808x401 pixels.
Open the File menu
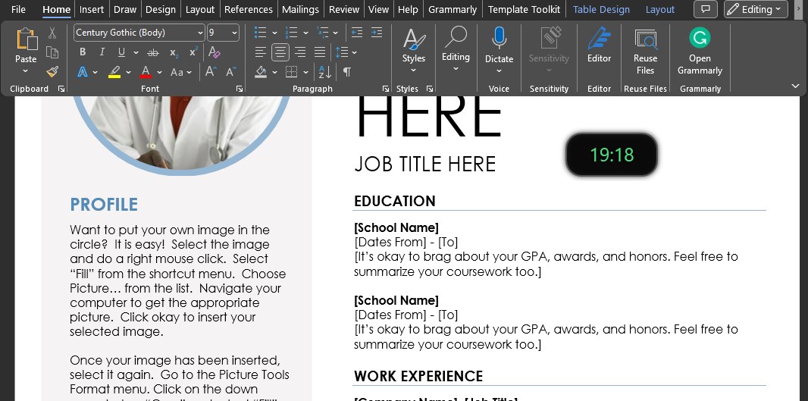coord(18,9)
